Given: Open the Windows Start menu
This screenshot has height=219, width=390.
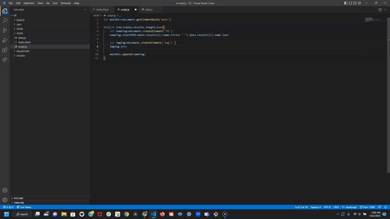Looking at the screenshot, I should click(x=7, y=214).
